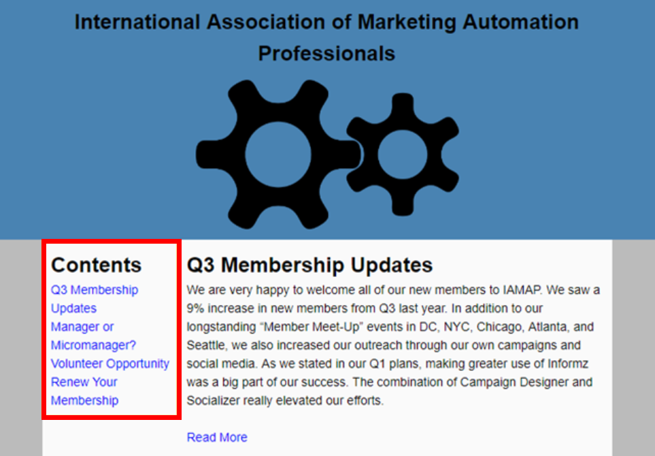Click the center hole of the large gear
The height and width of the screenshot is (456, 655).
278,152
